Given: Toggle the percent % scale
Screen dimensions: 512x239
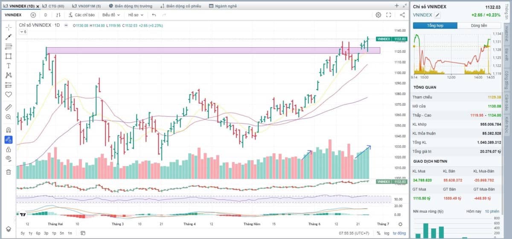Looking at the screenshot, I should coord(378,233).
